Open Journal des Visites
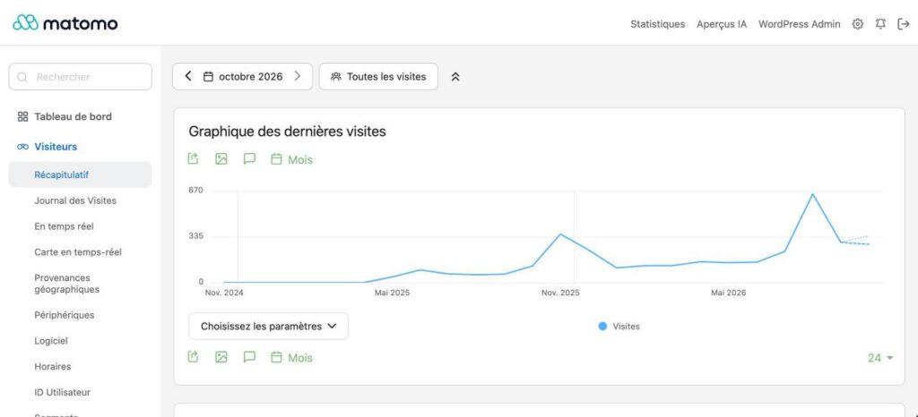Screen dimensions: 918x417 (75, 200)
